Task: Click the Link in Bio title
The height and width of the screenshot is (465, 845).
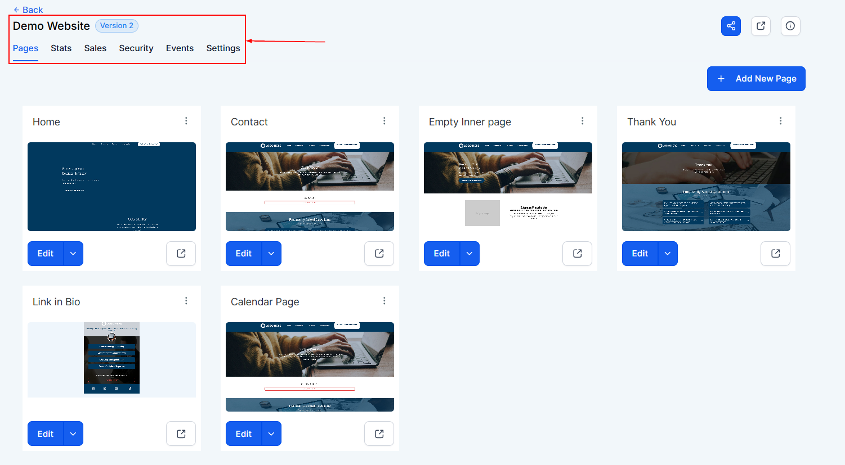Action: (56, 302)
